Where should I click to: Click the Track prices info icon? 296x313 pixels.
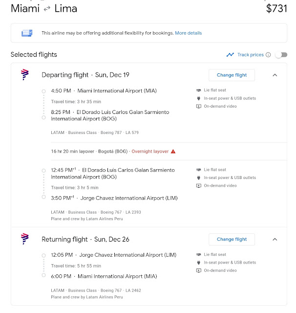pos(268,55)
